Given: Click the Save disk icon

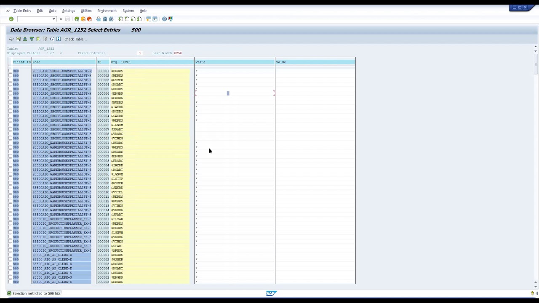Looking at the screenshot, I should [67, 19].
